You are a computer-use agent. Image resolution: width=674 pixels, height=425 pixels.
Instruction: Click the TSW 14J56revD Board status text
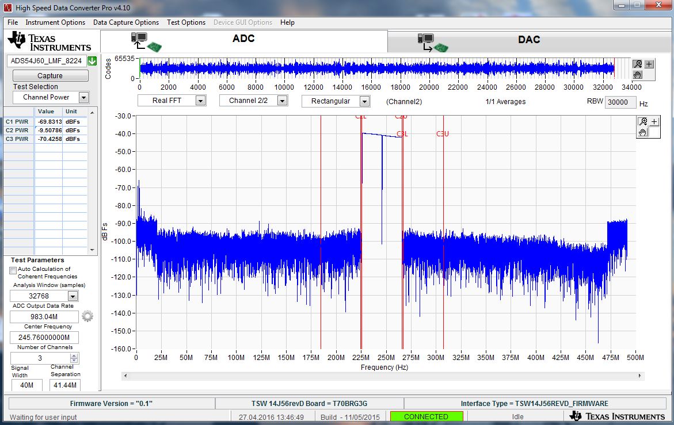[x=310, y=404]
